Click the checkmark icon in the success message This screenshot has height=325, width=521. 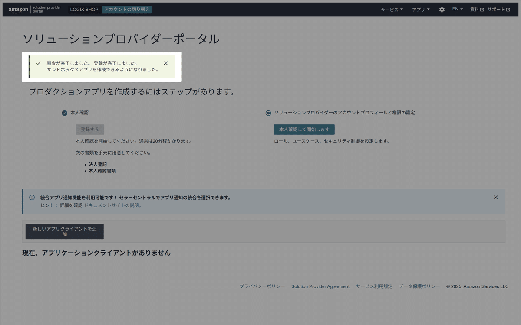(x=39, y=63)
